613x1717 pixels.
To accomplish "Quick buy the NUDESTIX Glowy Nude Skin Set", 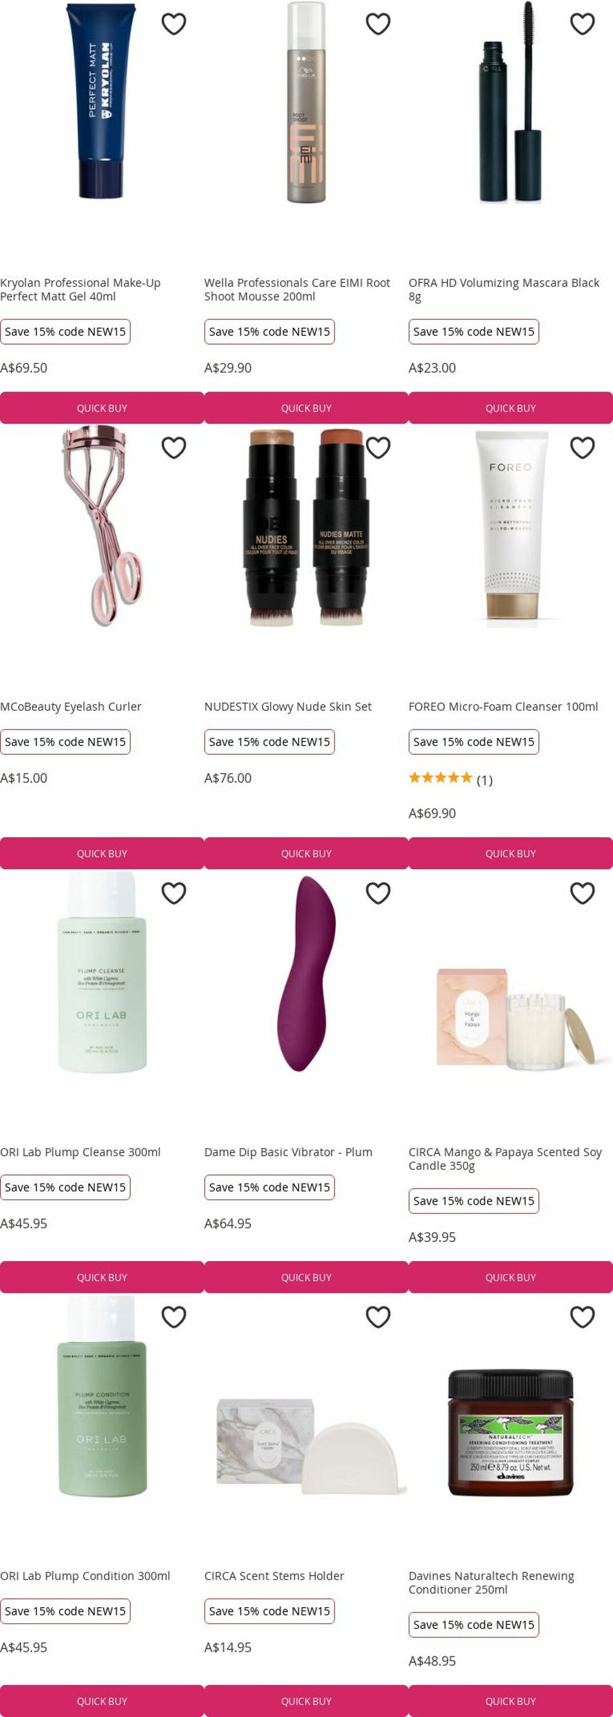I will (307, 853).
